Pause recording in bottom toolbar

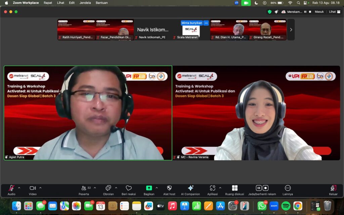pos(259,188)
